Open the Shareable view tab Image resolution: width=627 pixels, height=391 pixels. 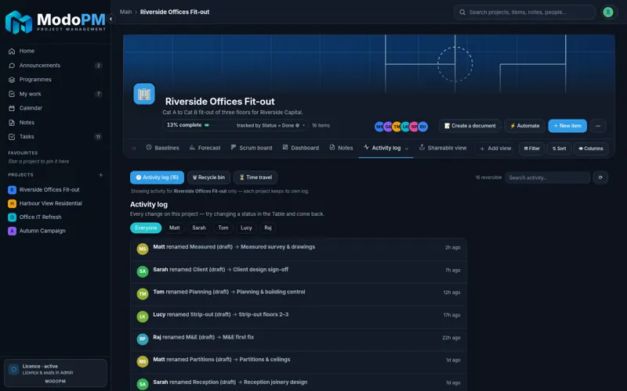point(443,148)
